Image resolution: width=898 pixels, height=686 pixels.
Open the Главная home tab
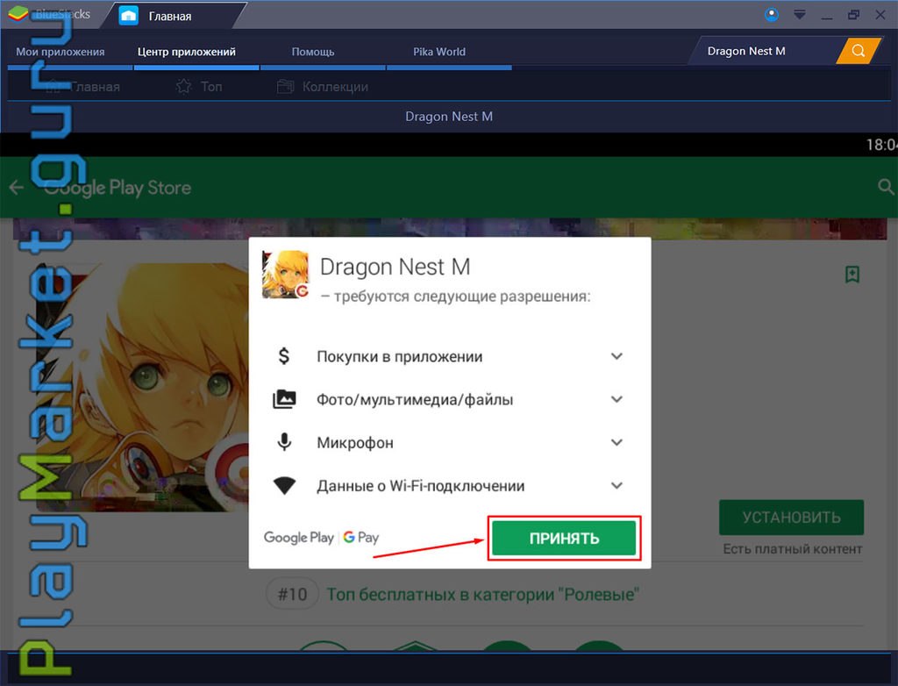tap(169, 16)
